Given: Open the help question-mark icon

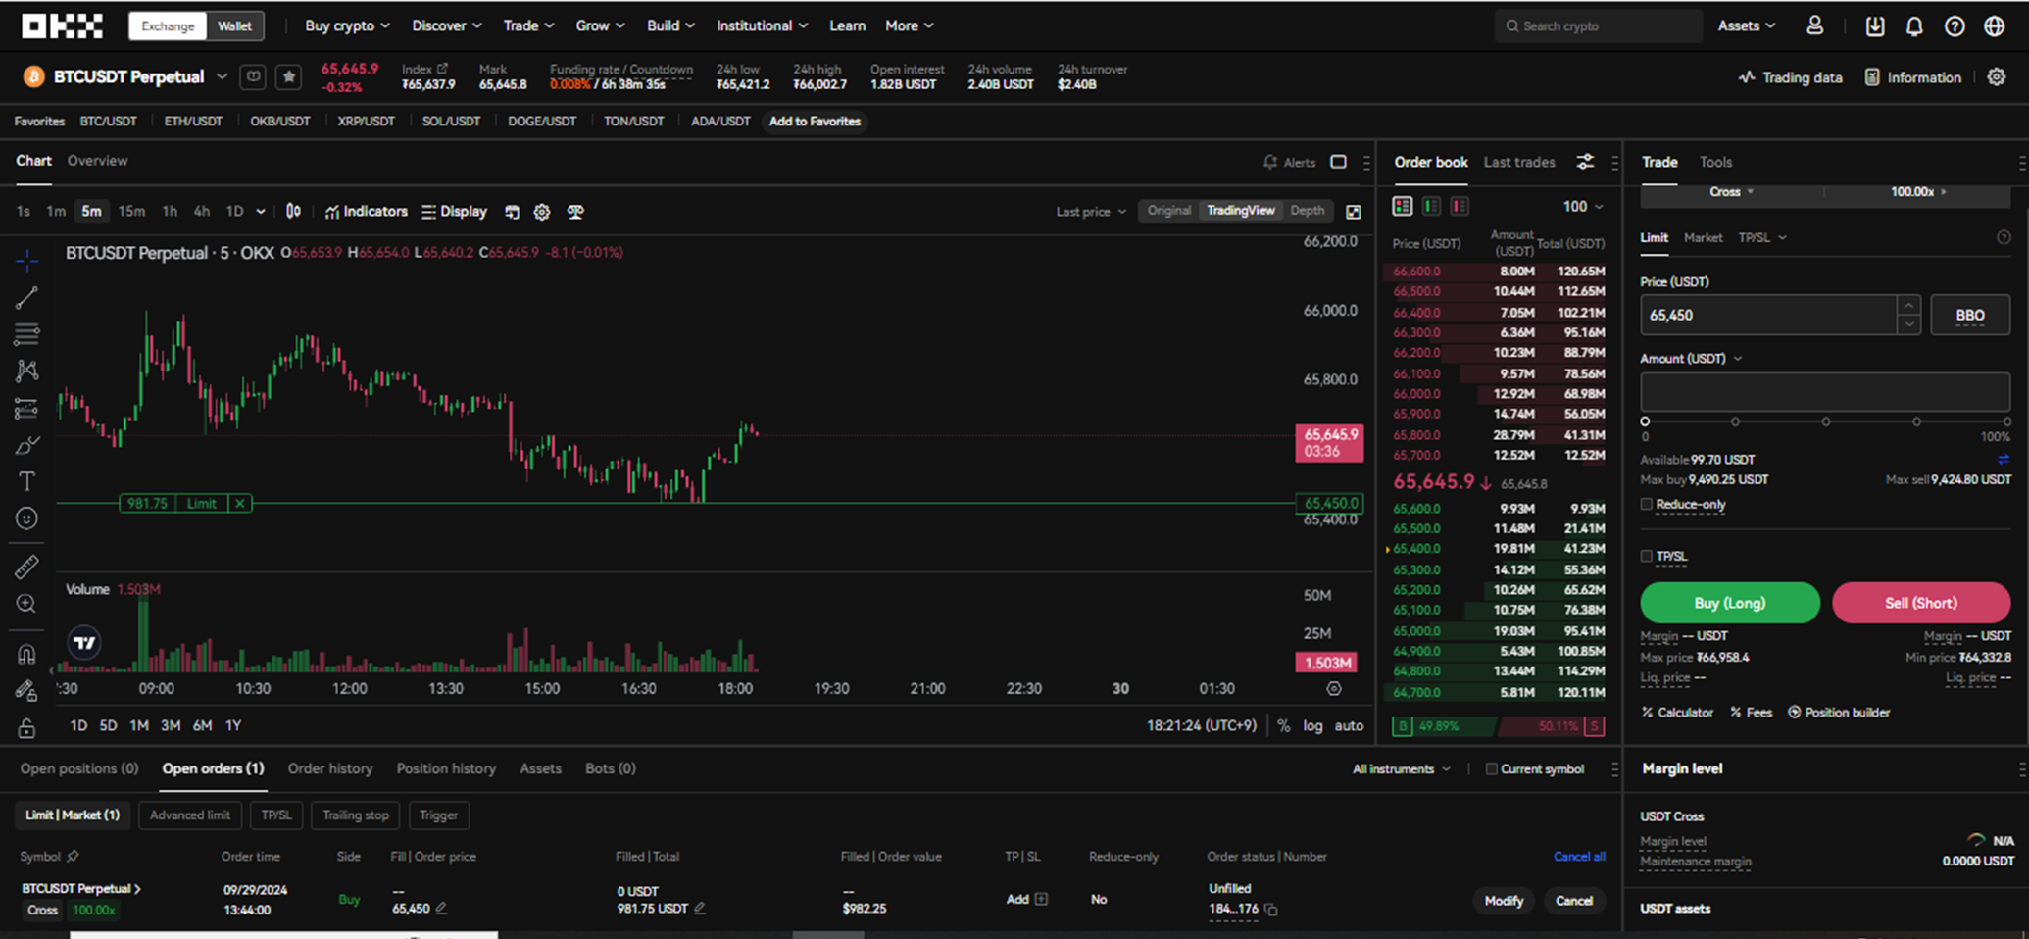Looking at the screenshot, I should pyautogui.click(x=1955, y=26).
